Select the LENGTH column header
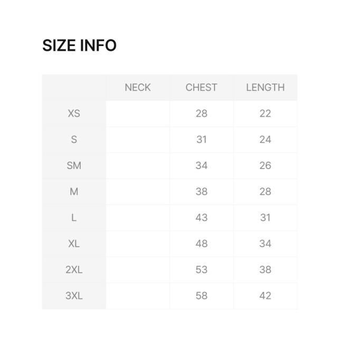 265,88
